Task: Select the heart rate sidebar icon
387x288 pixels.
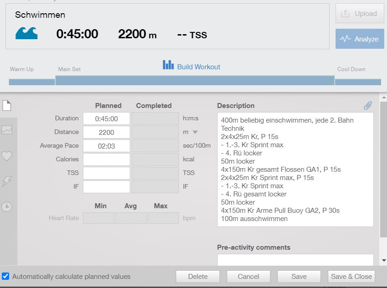Action: (7, 156)
